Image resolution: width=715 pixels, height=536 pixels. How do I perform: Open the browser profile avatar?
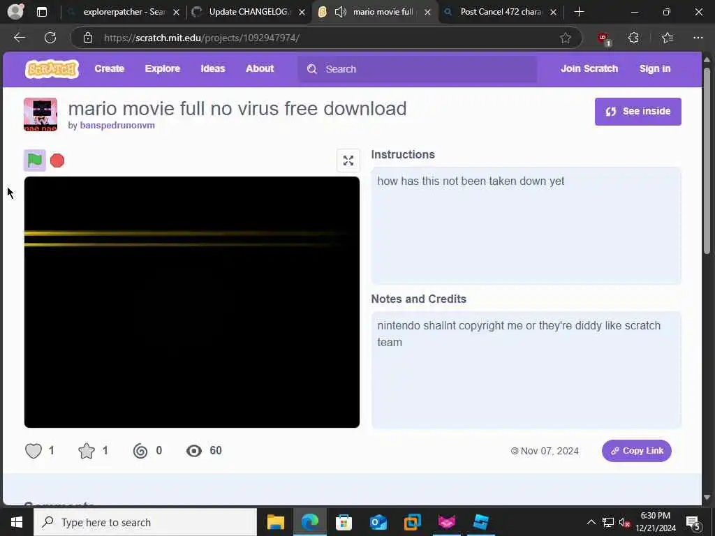click(x=16, y=12)
